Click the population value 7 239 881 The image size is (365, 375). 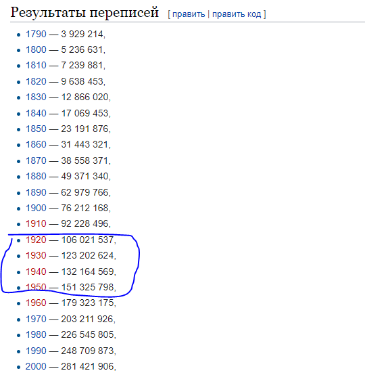pos(82,65)
